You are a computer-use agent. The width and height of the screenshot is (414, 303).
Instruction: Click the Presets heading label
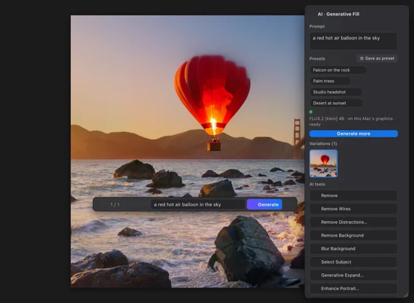coord(317,59)
